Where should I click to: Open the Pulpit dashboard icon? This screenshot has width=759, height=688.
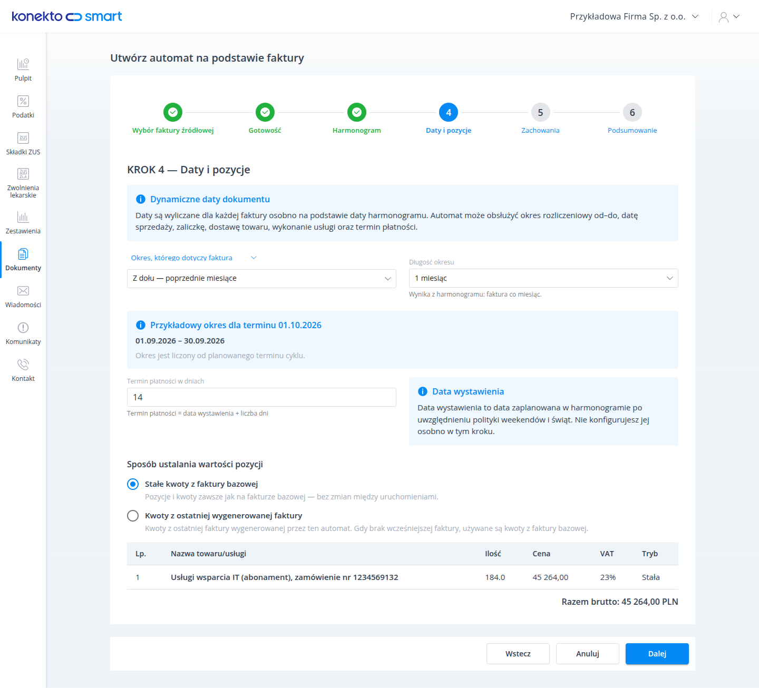pyautogui.click(x=23, y=64)
